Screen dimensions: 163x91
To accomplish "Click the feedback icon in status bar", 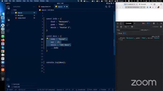I will click(x=109, y=89).
